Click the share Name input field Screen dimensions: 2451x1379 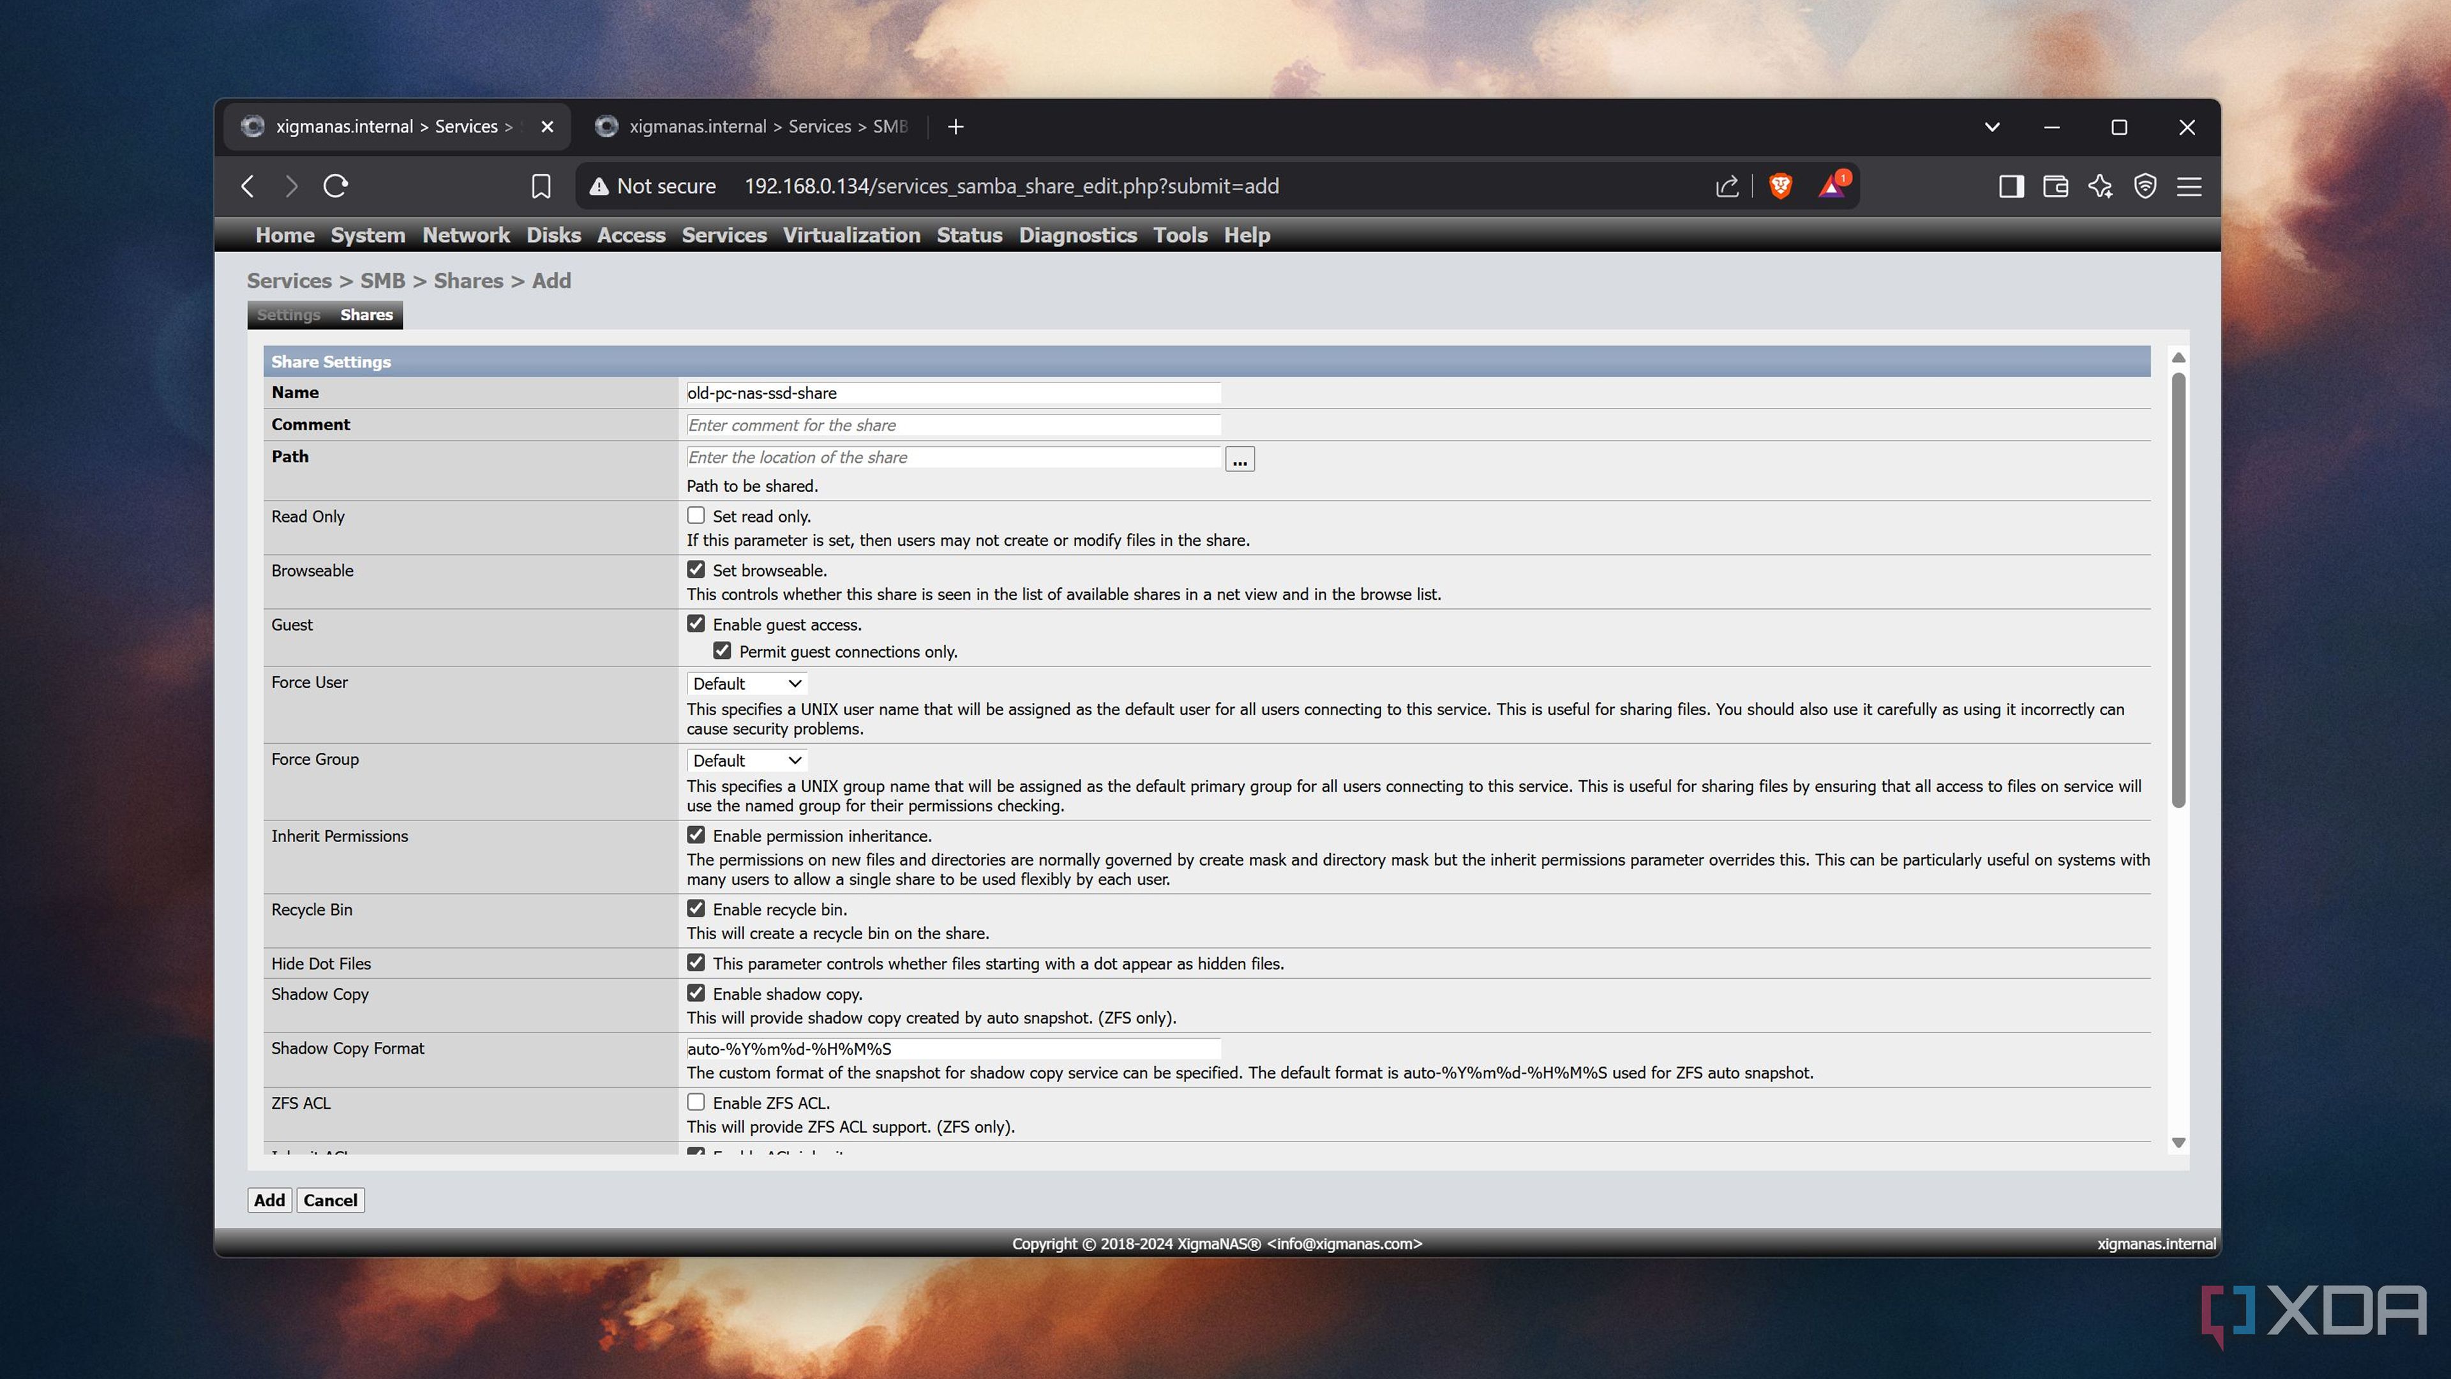pos(954,393)
